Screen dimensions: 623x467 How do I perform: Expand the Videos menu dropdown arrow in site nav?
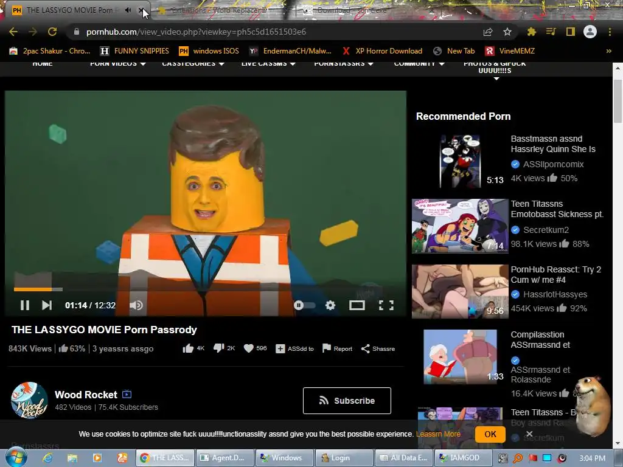click(143, 64)
